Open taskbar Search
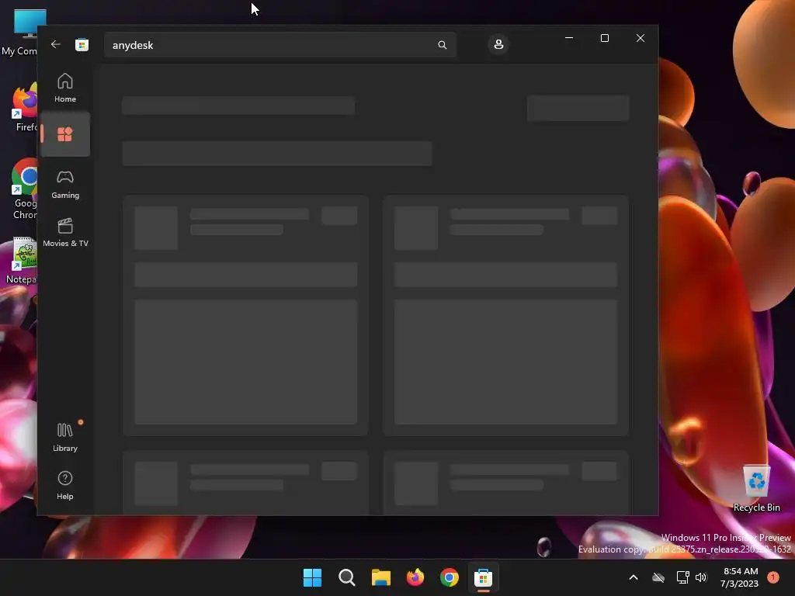 347,577
